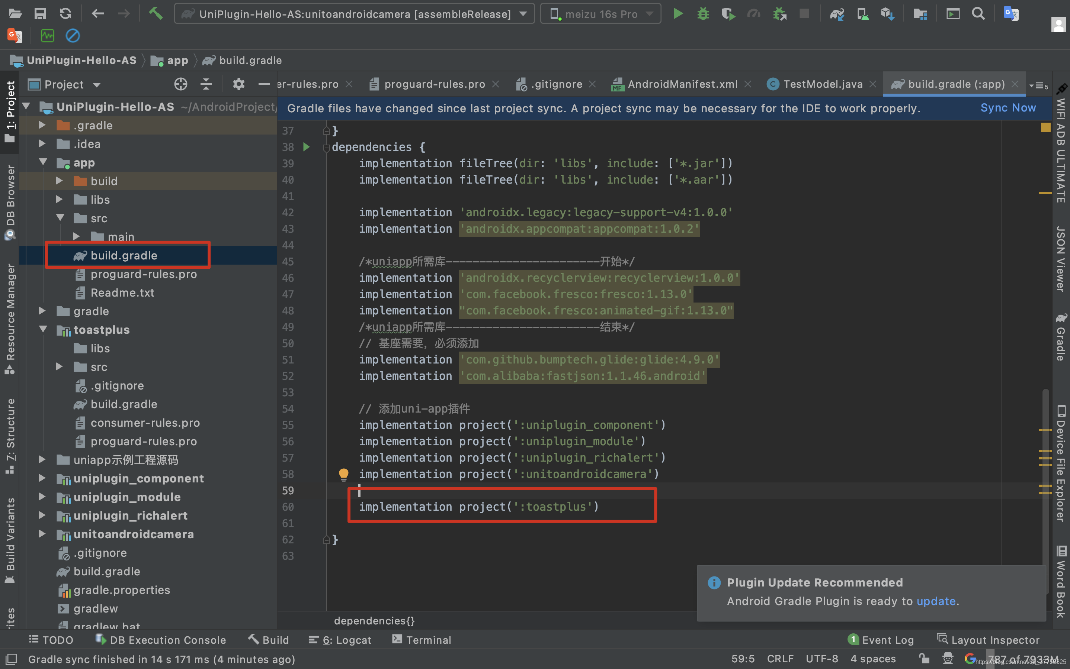The width and height of the screenshot is (1070, 669).
Task: Run the app with the green play icon
Action: [677, 14]
